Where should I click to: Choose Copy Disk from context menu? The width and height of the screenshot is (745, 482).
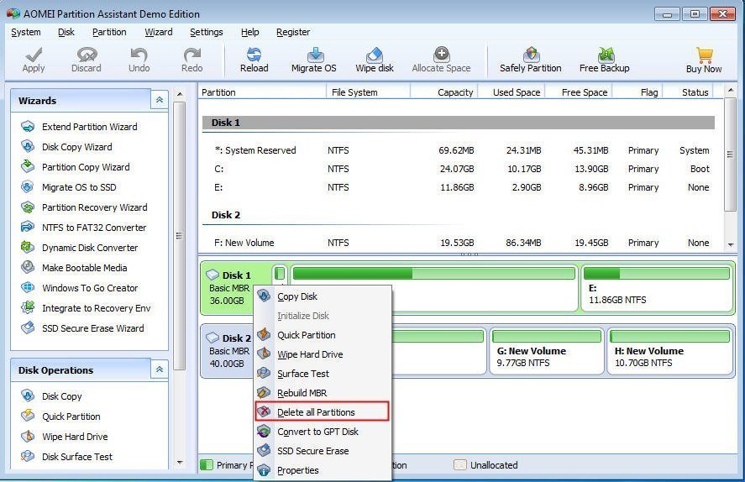click(x=323, y=296)
